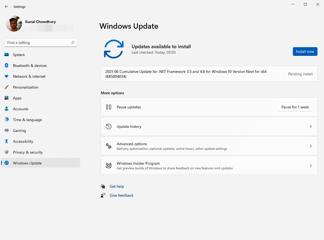Close the Settings window

point(318,4)
